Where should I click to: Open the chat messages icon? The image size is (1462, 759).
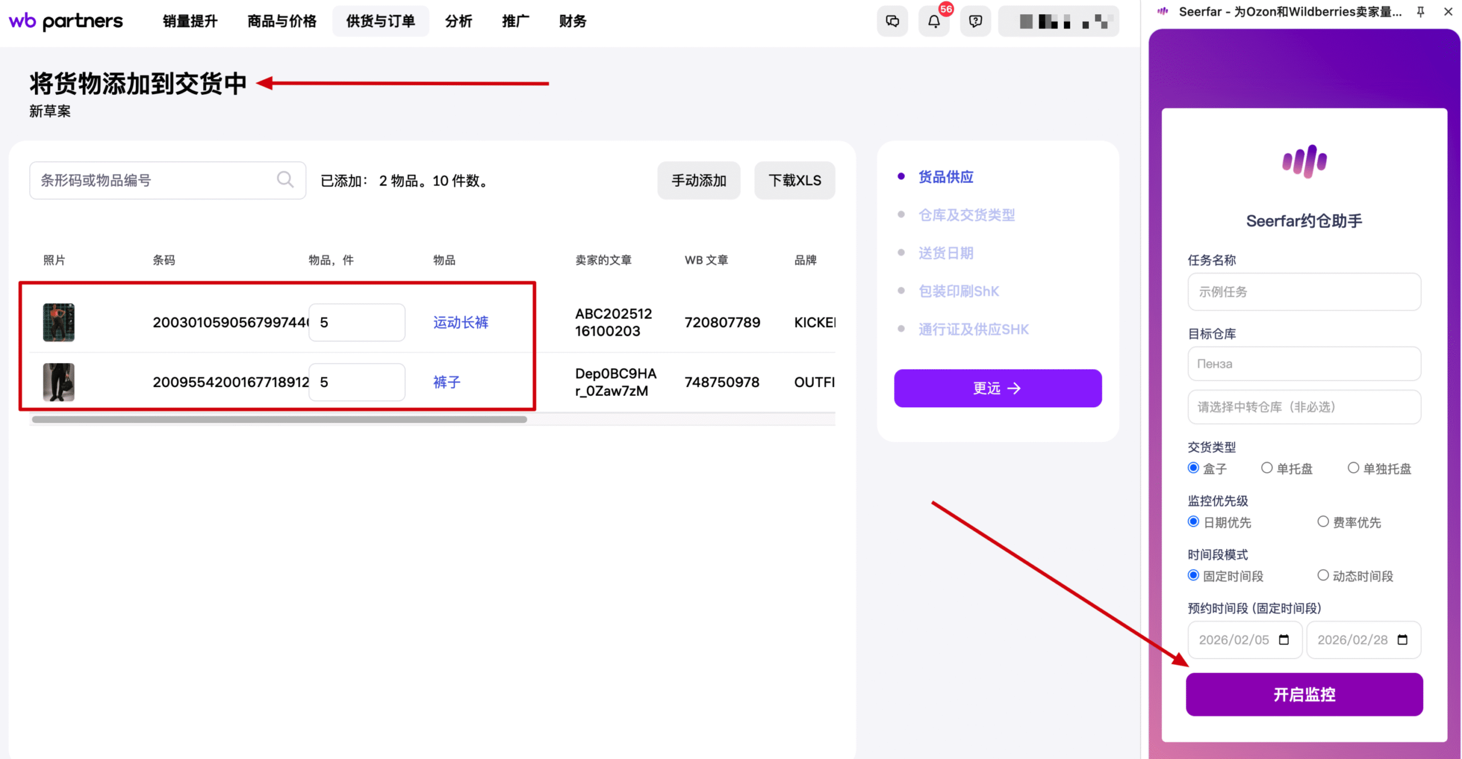tap(892, 22)
